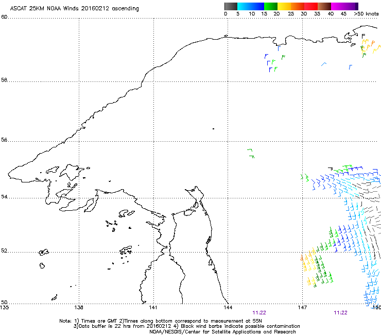This screenshot has width=381, height=335.
Task: Click the longitude label '135'
Action: pos(5,308)
